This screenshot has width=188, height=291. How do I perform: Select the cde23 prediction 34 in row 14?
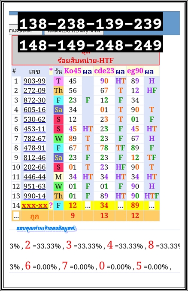point(104,205)
